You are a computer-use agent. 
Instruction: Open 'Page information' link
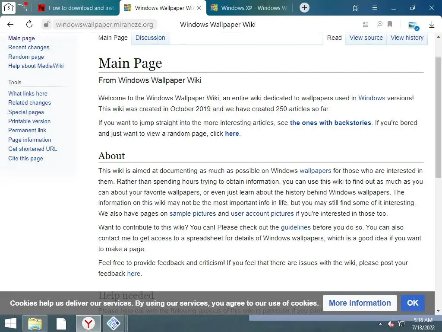pos(30,140)
